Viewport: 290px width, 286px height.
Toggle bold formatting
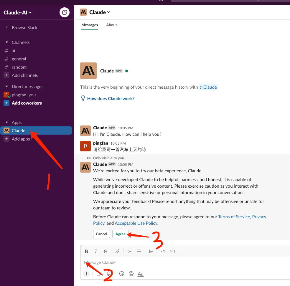pyautogui.click(x=86, y=252)
